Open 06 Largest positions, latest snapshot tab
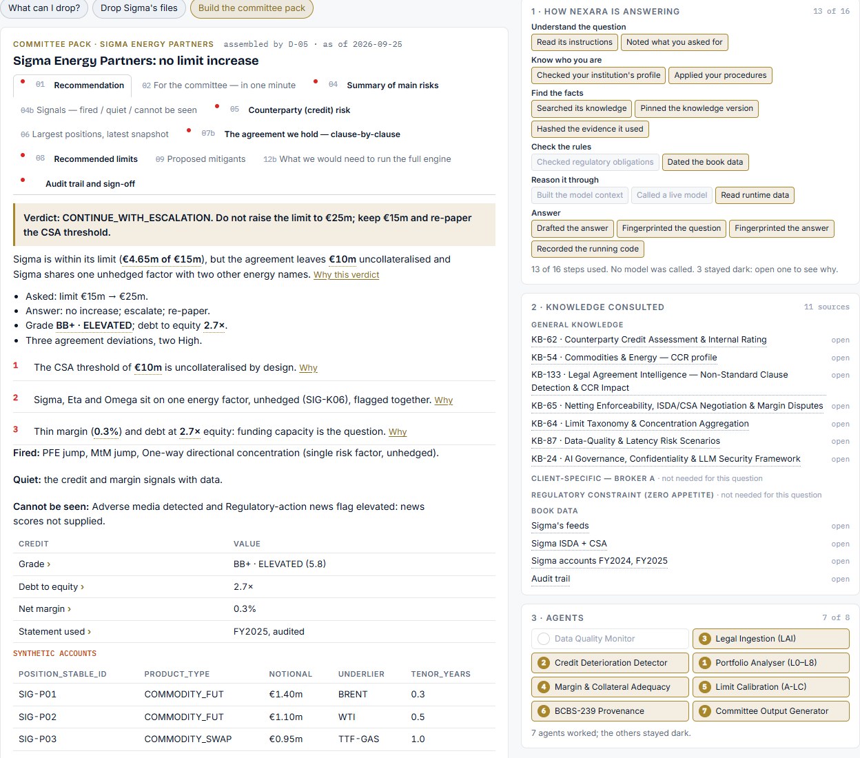Image resolution: width=860 pixels, height=758 pixels. point(95,134)
